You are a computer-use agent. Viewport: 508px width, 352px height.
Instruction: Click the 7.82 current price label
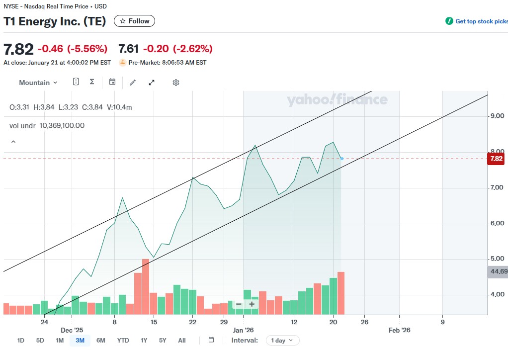[x=496, y=159]
